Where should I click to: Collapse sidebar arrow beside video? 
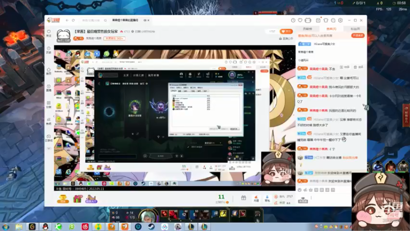54,116
